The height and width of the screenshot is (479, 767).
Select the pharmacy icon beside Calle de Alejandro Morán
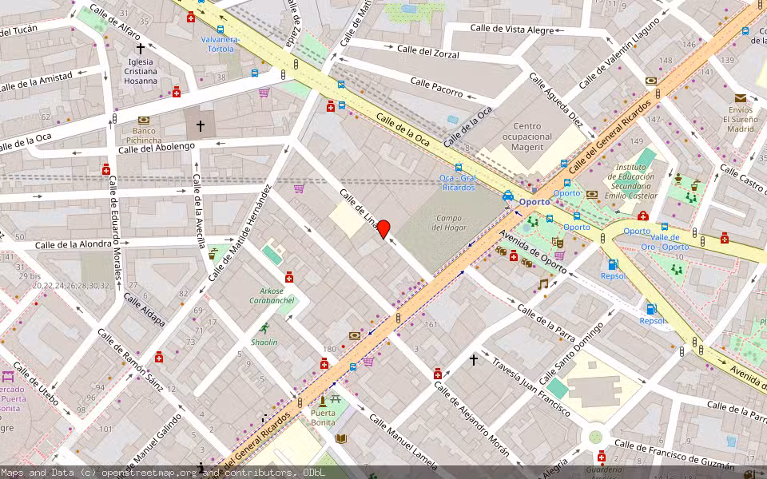(x=438, y=374)
